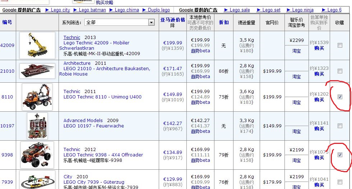Open the Lego set ad link
Image resolution: width=352 pixels, height=189 pixels.
coord(272,10)
